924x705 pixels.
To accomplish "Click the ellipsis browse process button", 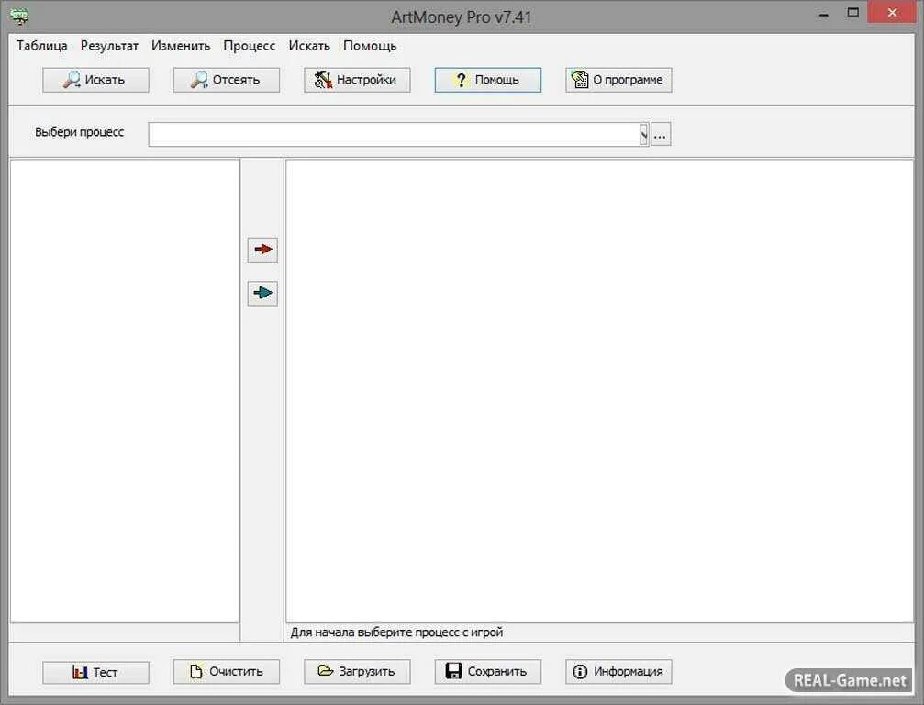I will (661, 135).
